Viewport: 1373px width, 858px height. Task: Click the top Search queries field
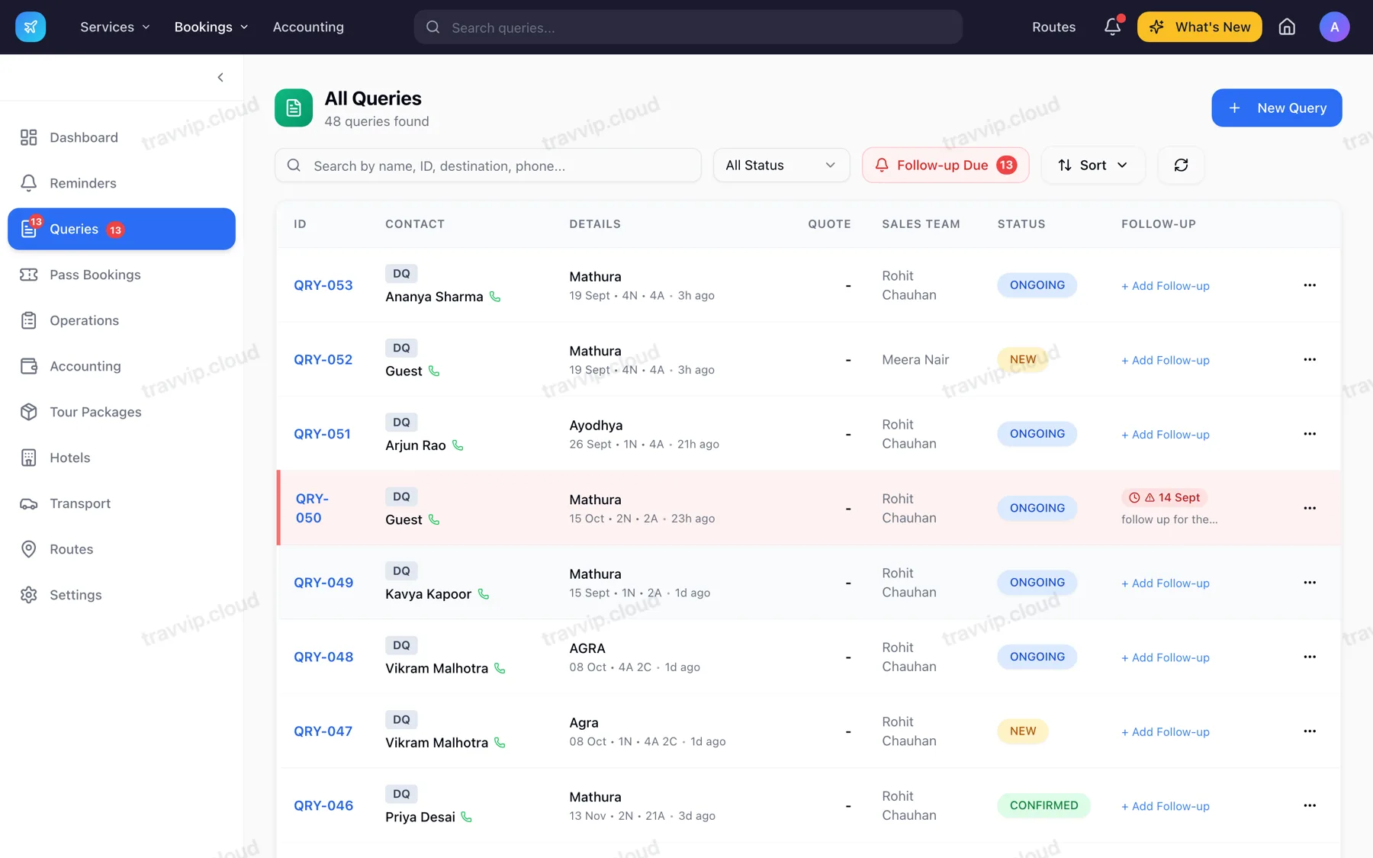click(688, 27)
